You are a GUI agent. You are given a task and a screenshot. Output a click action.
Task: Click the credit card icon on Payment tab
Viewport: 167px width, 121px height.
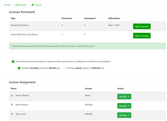(17, 5)
